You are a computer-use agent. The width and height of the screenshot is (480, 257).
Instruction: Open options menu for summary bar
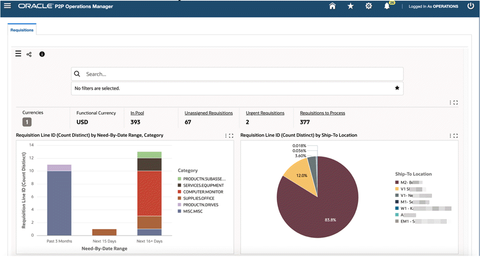pos(451,103)
